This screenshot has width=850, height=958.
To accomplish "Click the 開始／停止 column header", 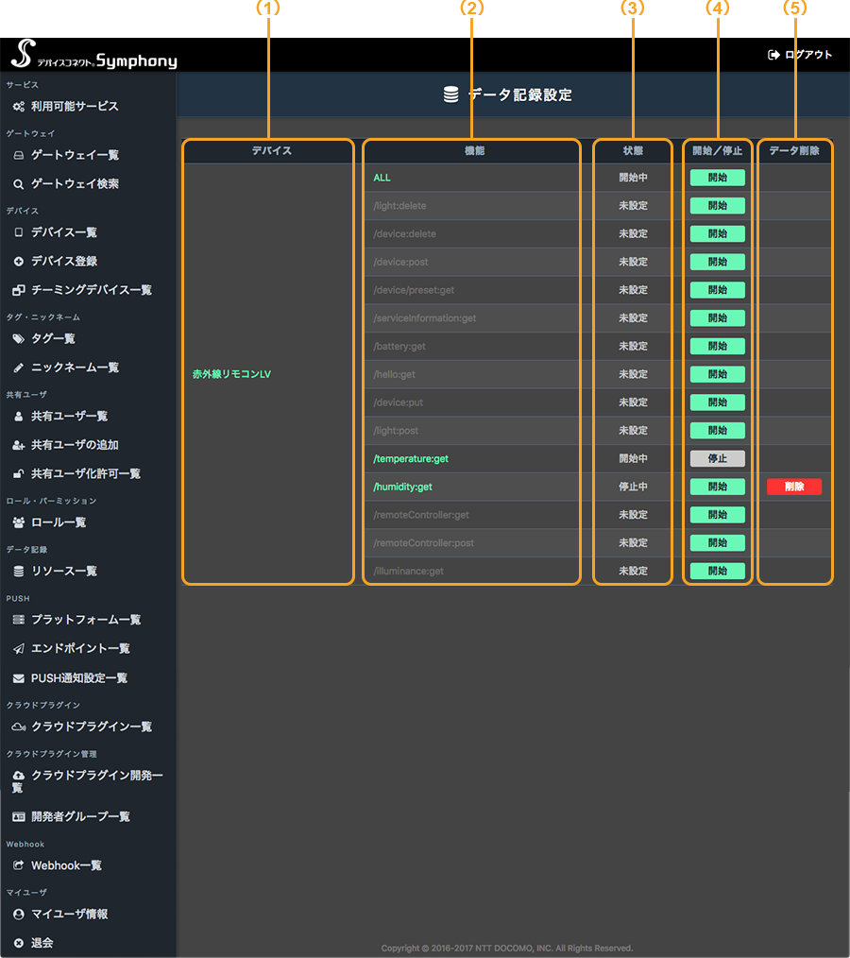I will (x=718, y=151).
